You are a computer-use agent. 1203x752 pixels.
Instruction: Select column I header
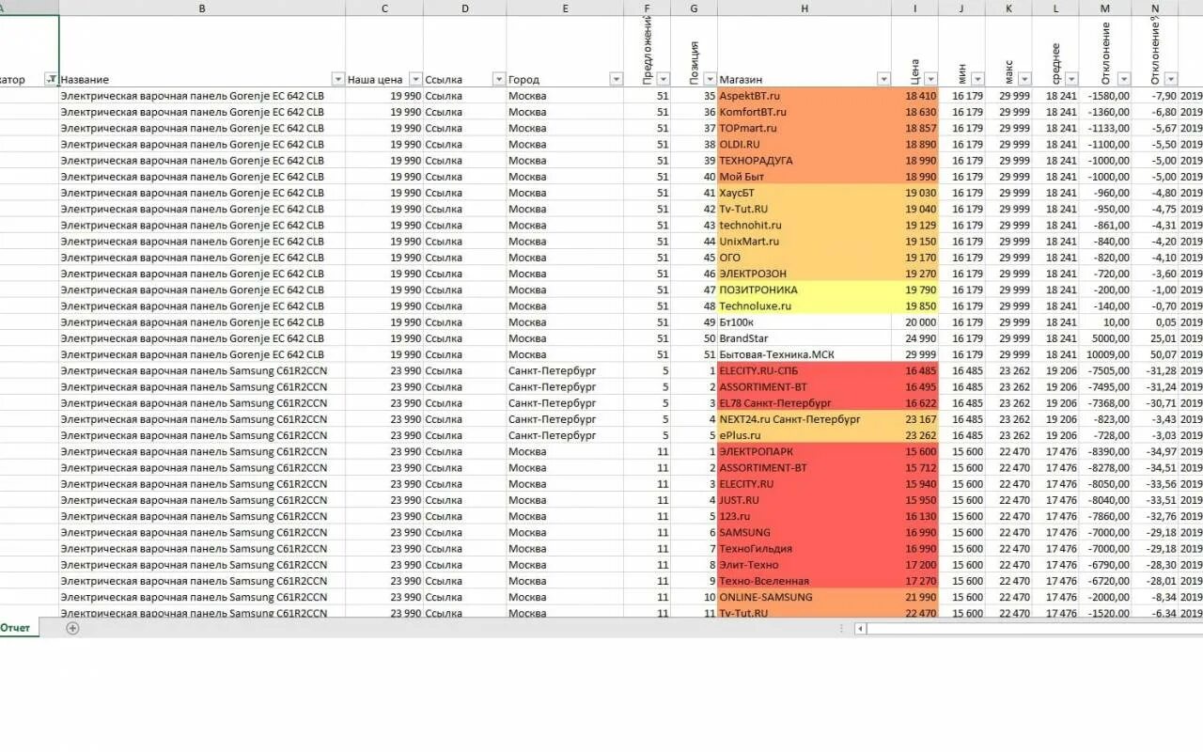(914, 8)
